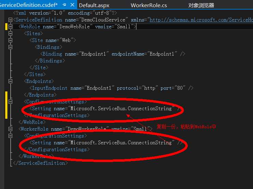Click the xml version declaration line
This screenshot has height=189, width=253.
[x=65, y=13]
